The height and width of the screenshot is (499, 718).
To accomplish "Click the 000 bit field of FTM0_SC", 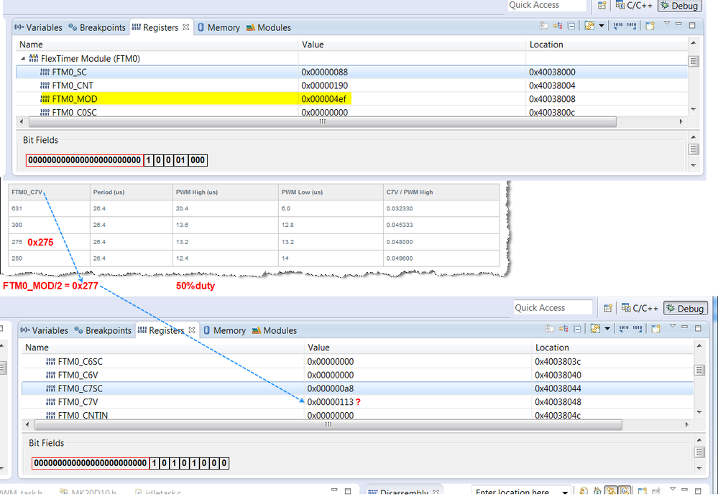I will (198, 160).
